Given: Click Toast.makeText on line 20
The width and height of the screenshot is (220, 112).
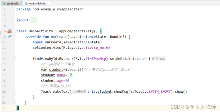Looking at the screenshot, I should pyautogui.click(x=55, y=92).
